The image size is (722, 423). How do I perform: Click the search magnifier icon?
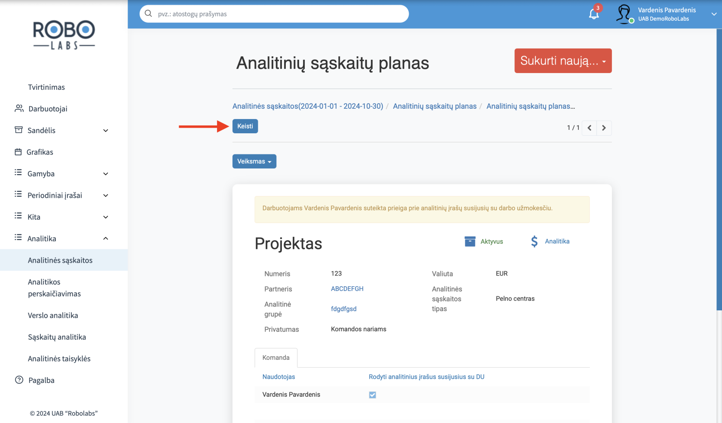(148, 13)
